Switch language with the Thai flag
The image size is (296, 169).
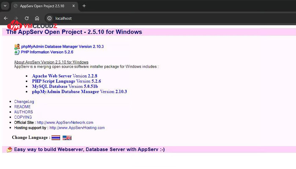(x=56, y=138)
